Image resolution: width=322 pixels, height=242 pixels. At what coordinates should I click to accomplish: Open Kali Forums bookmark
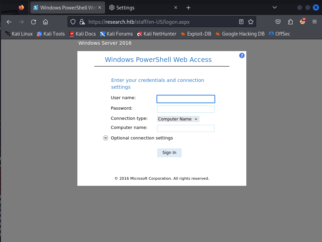click(x=116, y=34)
